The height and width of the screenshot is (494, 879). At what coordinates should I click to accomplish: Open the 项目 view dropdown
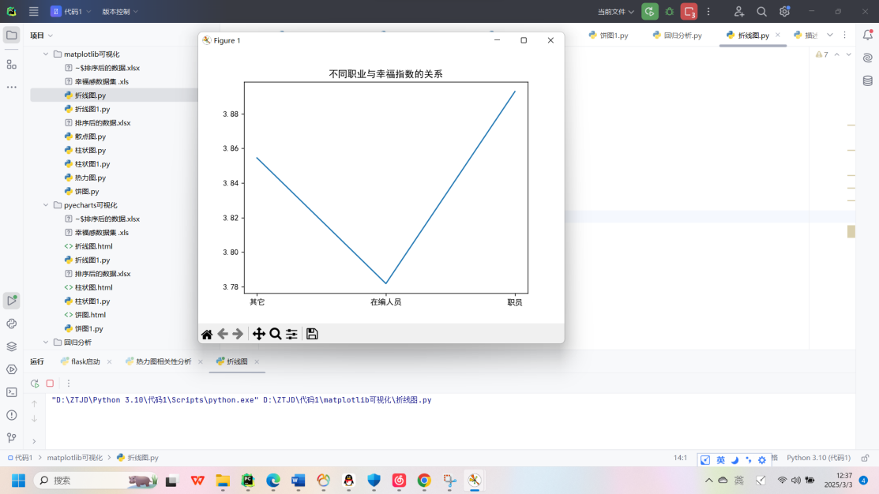coord(42,36)
